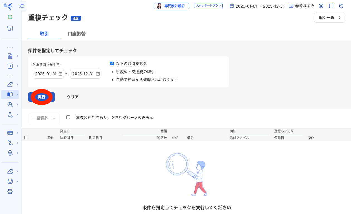Open the database icon near sidebar bottom
351x214 pixels.
pos(10,181)
